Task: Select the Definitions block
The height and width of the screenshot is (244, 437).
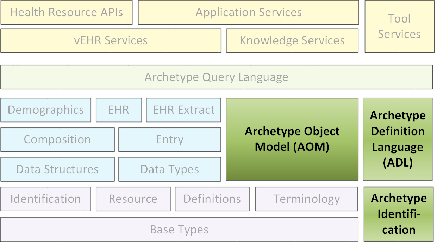Action: (x=212, y=199)
